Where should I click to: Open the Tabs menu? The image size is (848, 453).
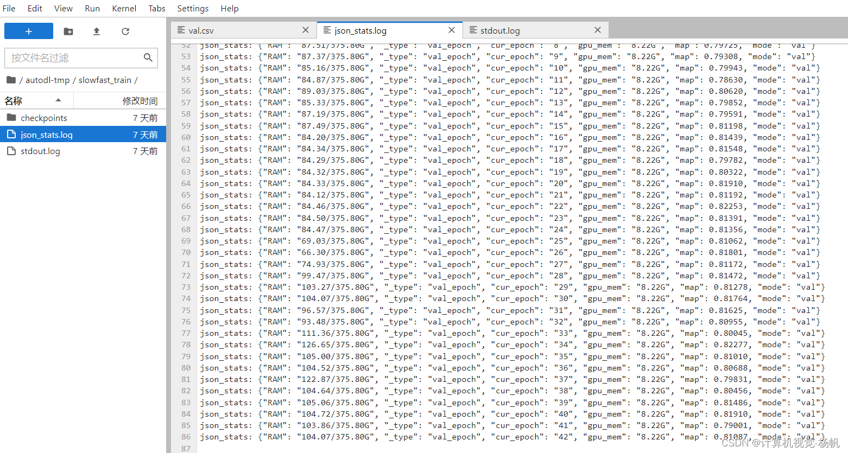pos(157,8)
